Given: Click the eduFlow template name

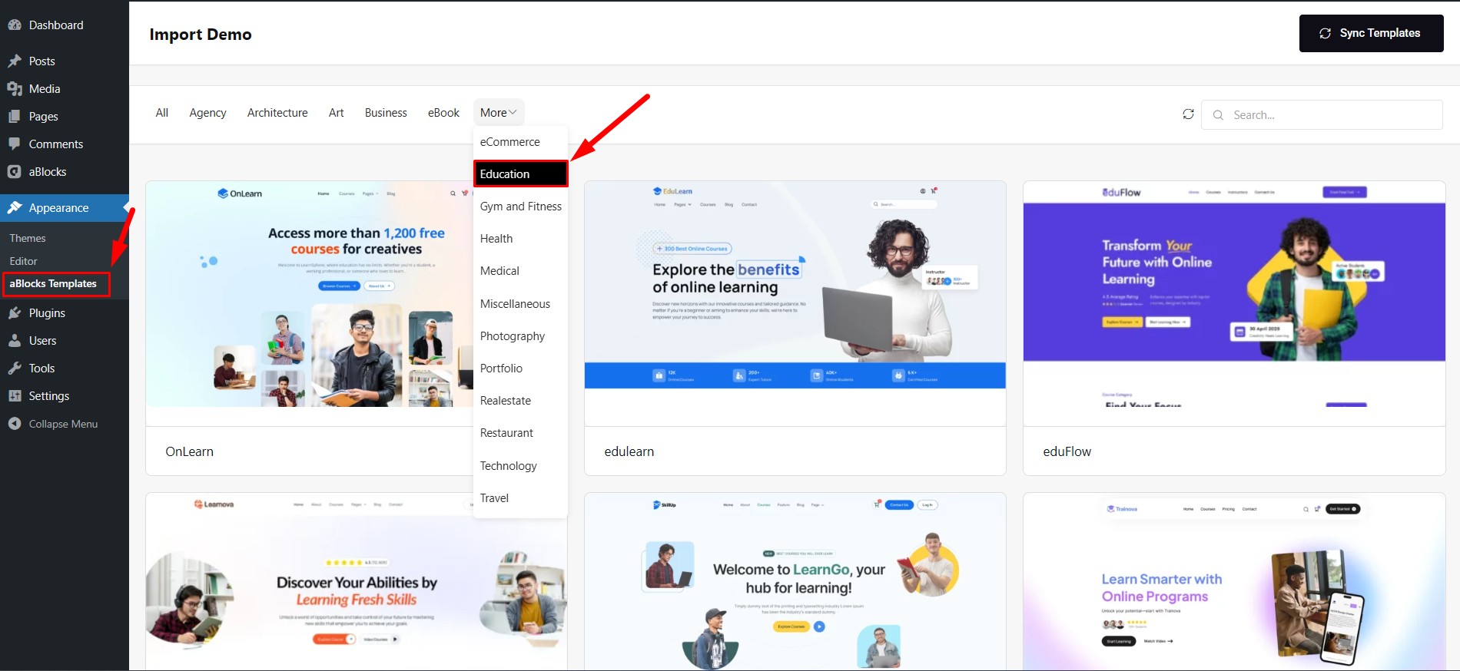Looking at the screenshot, I should [x=1067, y=451].
